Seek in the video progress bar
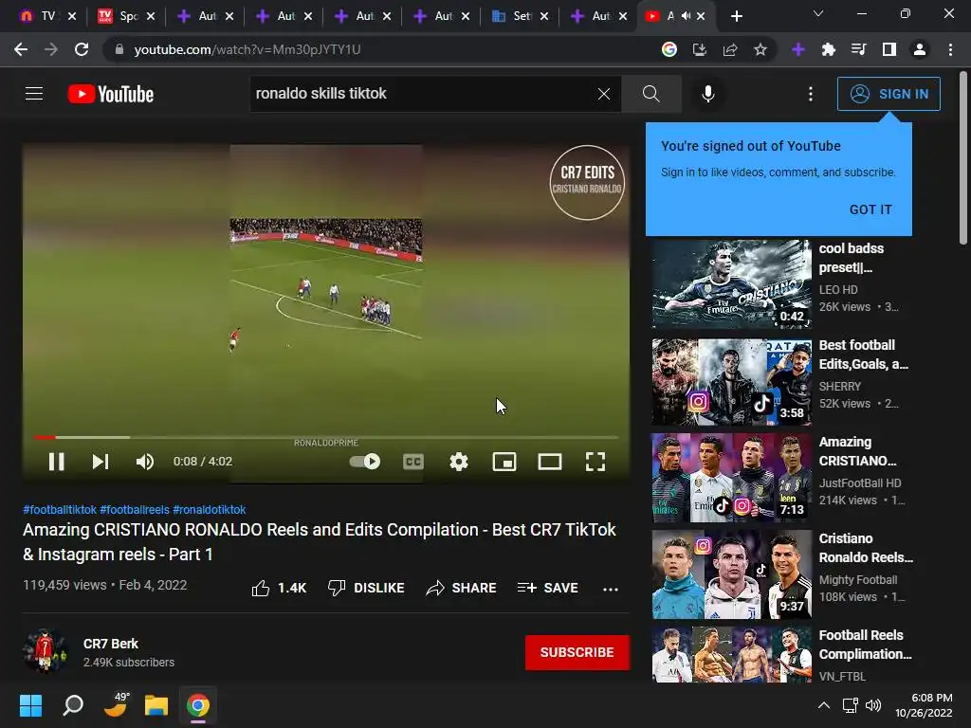 (x=326, y=437)
